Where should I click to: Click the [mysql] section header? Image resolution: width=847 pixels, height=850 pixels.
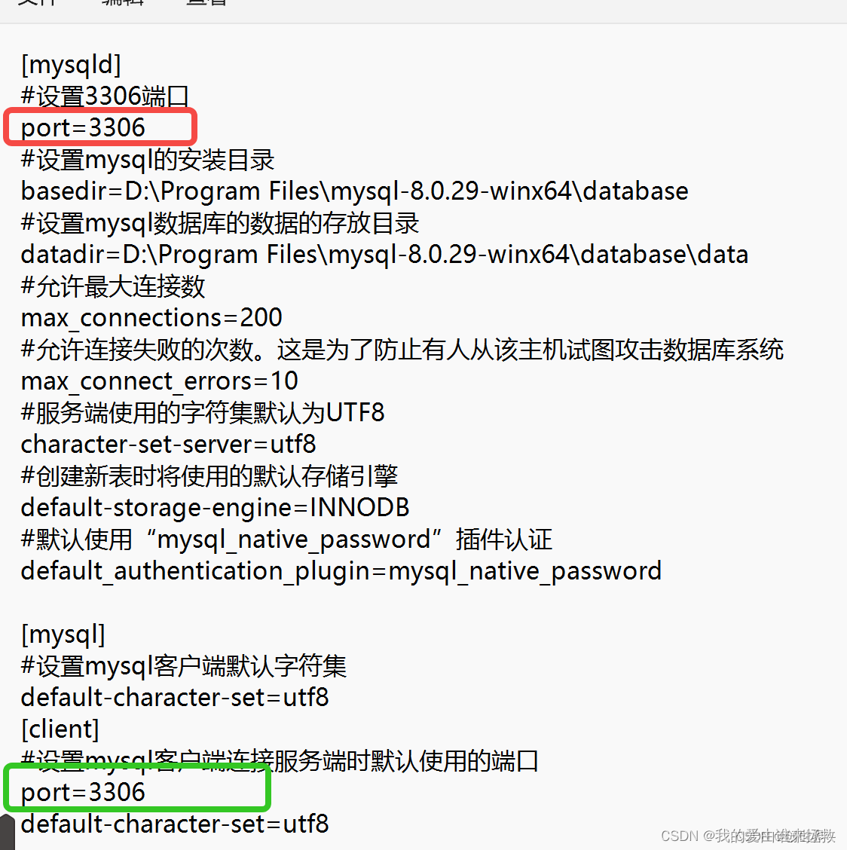[x=63, y=634]
